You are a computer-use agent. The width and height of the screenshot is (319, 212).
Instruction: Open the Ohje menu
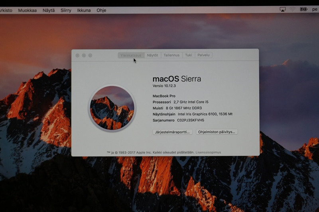[x=101, y=10]
